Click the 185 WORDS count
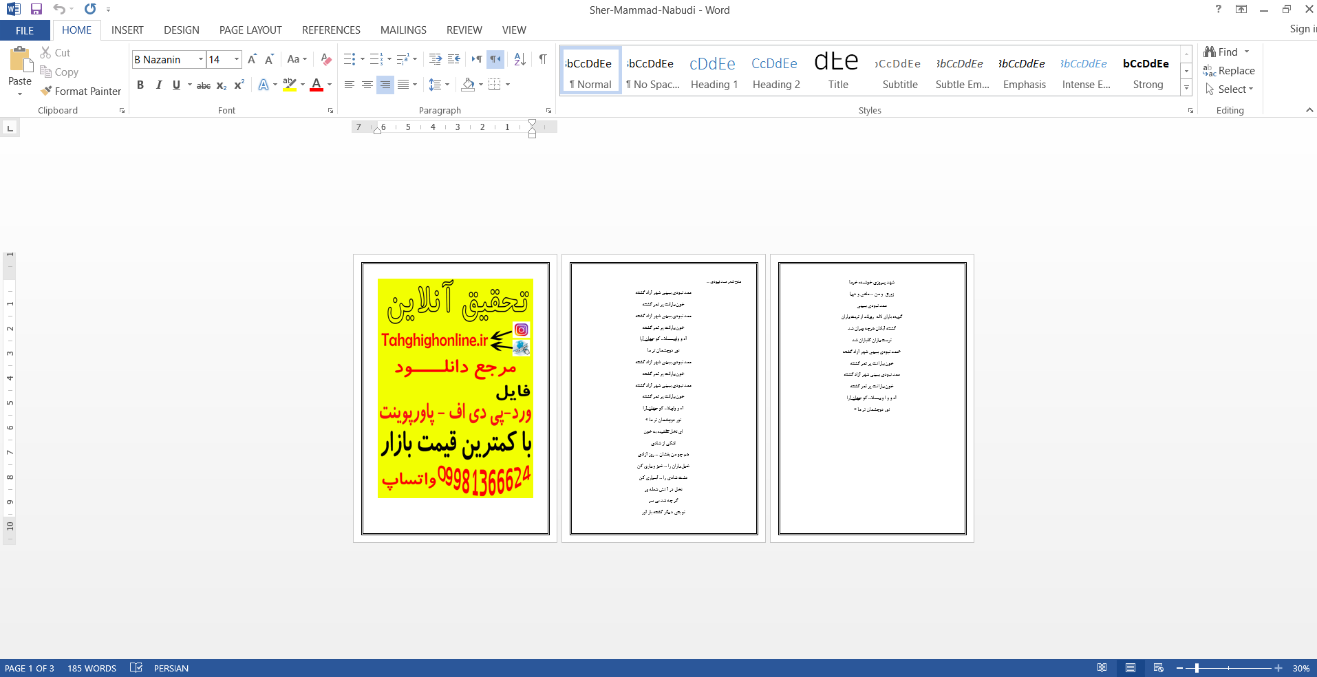The width and height of the screenshot is (1317, 677). [92, 668]
